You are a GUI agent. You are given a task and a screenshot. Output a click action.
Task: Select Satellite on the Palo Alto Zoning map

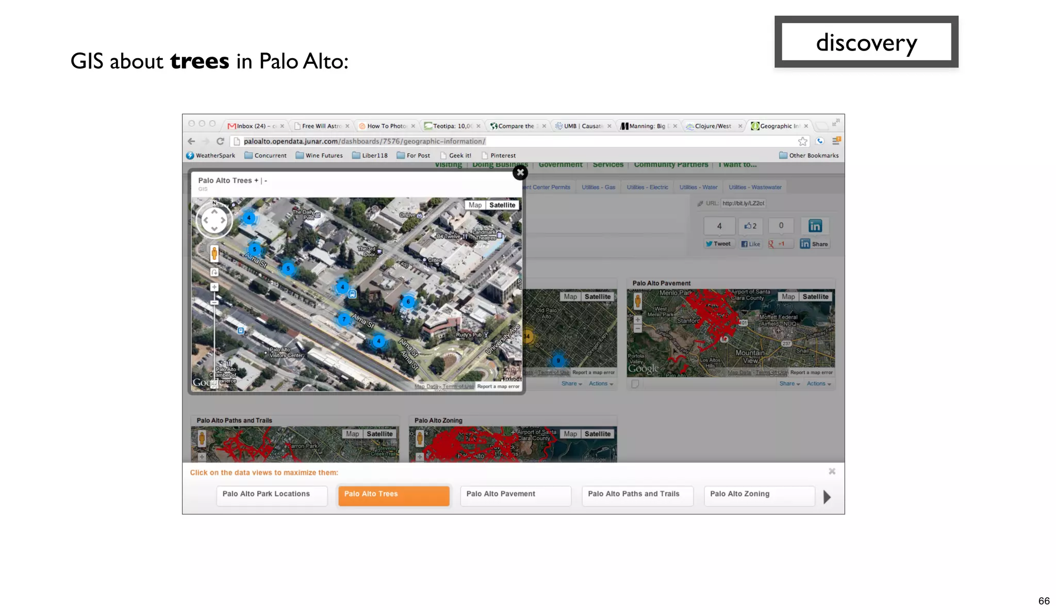coord(598,434)
